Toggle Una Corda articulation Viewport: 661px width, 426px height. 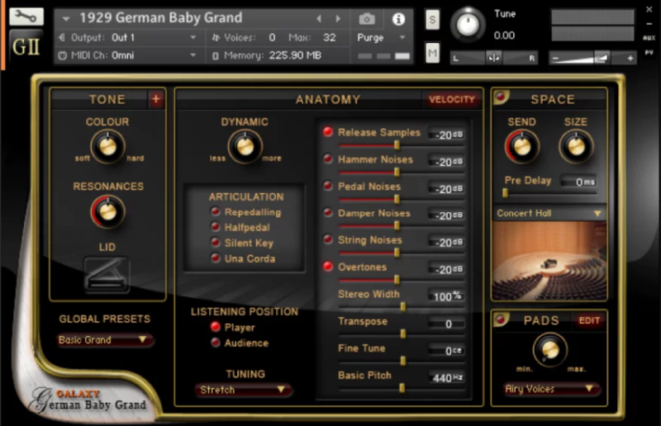coord(216,258)
